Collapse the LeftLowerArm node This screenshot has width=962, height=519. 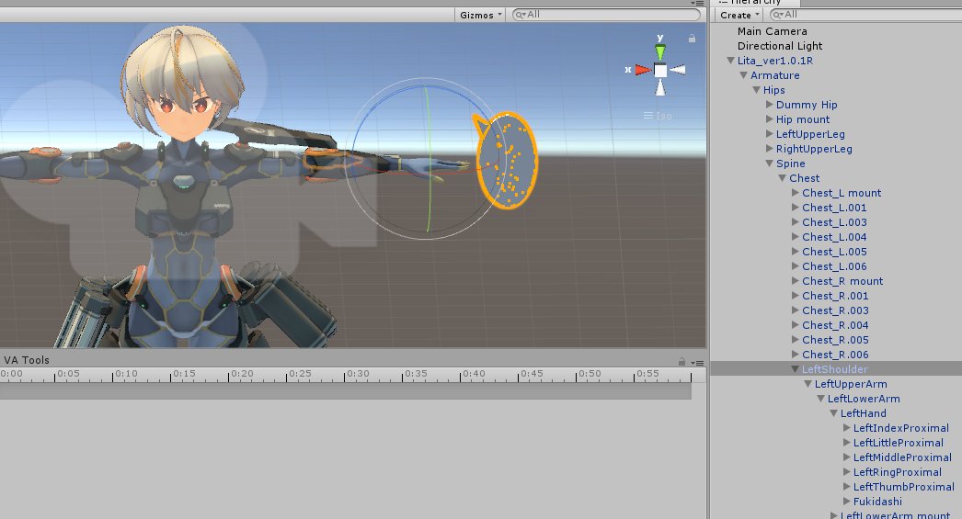(821, 399)
